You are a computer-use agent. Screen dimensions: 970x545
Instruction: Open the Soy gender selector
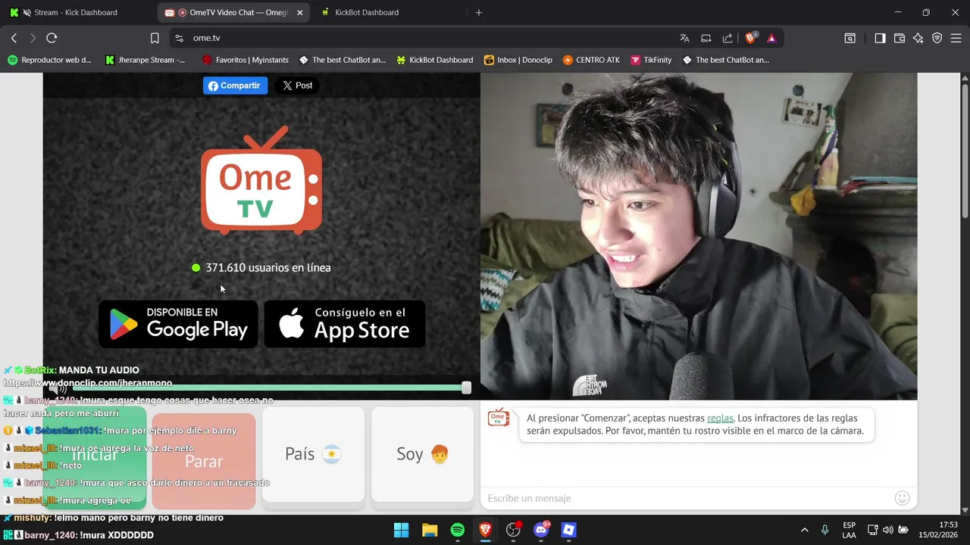[x=422, y=454]
